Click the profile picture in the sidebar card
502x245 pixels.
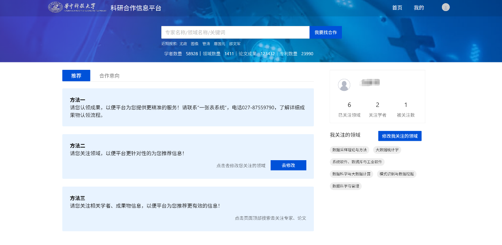(343, 85)
